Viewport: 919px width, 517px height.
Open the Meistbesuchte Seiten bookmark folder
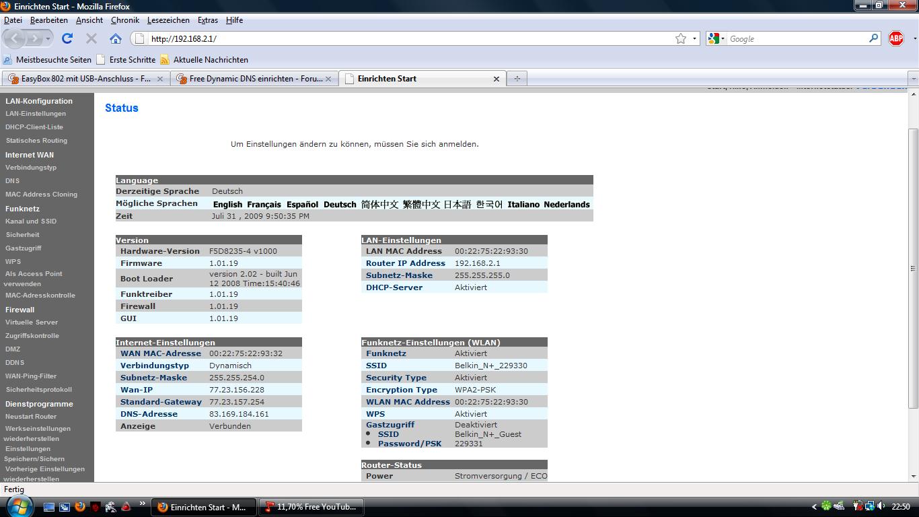pos(47,60)
